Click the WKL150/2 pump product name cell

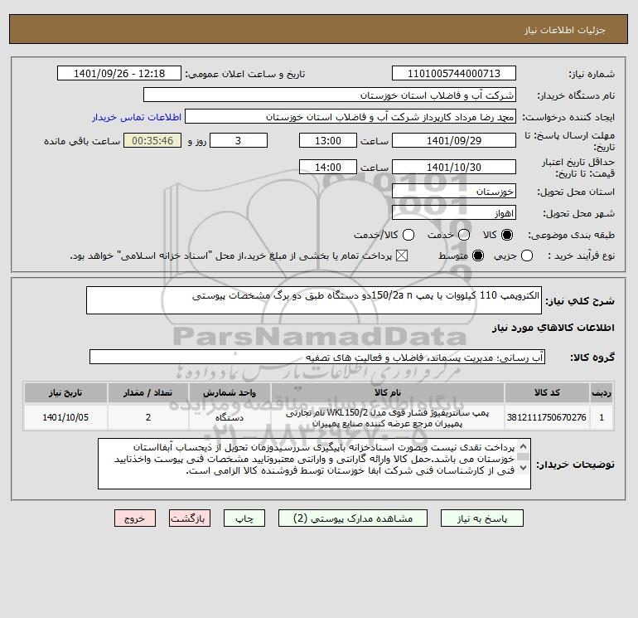click(388, 417)
